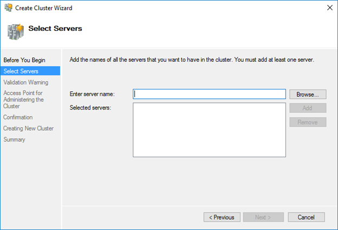
Task: Select the Creating New Cluster step
Action: [29, 128]
